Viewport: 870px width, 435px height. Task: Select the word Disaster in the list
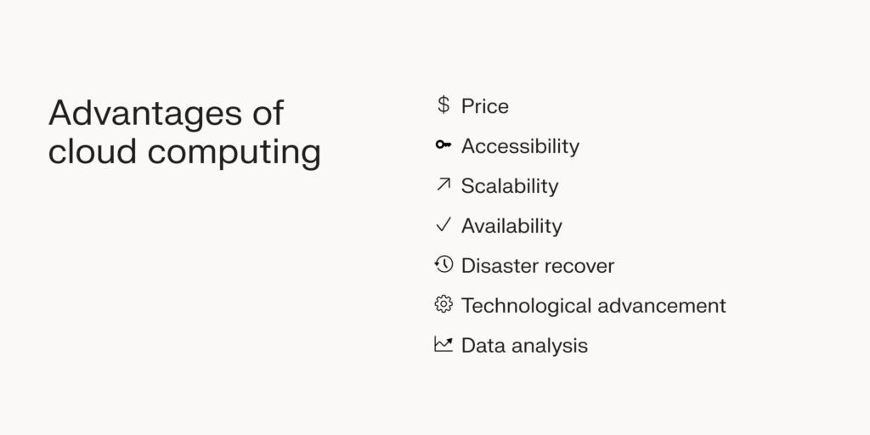[498, 266]
